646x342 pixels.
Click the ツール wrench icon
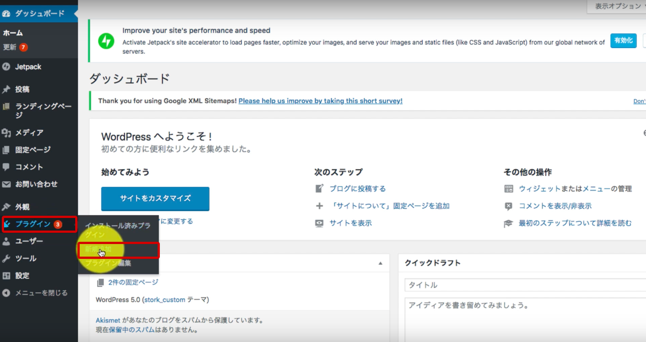pos(6,258)
